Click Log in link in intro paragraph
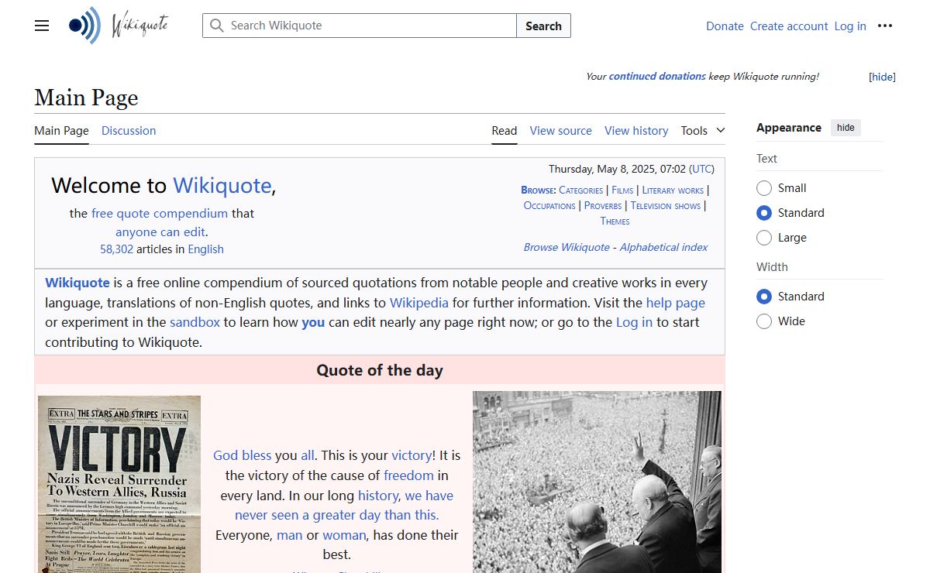 point(634,322)
